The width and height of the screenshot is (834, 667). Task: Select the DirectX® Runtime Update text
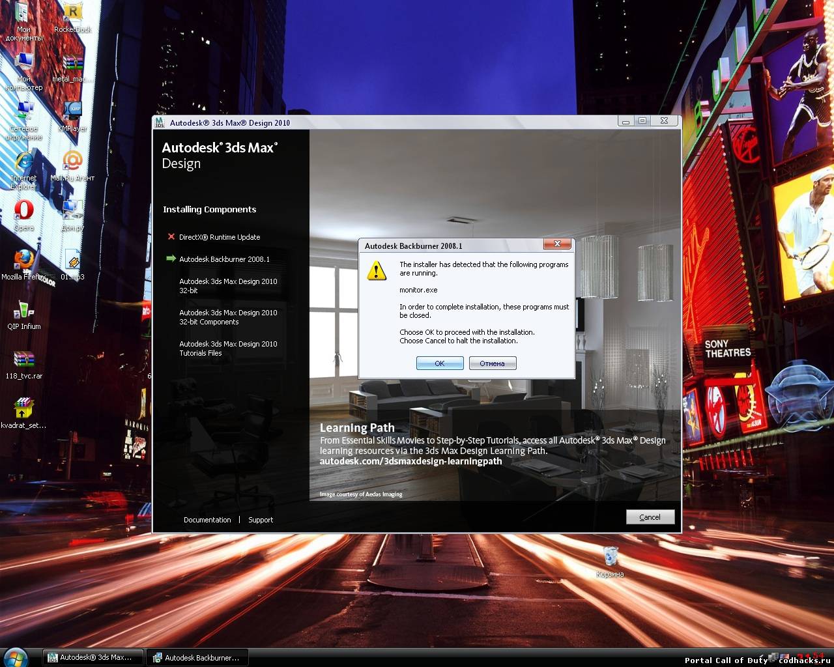point(220,237)
